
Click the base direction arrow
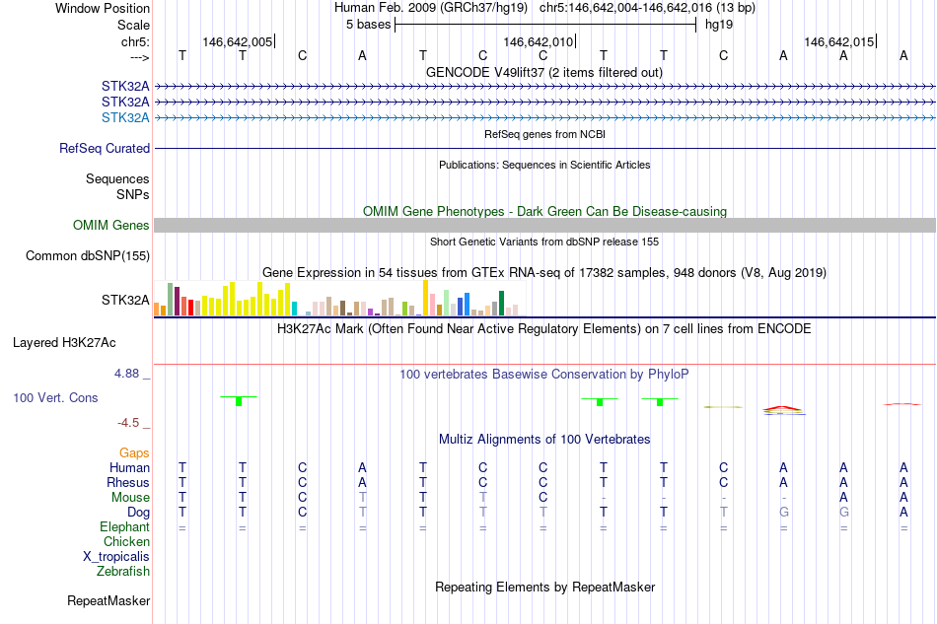[x=139, y=58]
